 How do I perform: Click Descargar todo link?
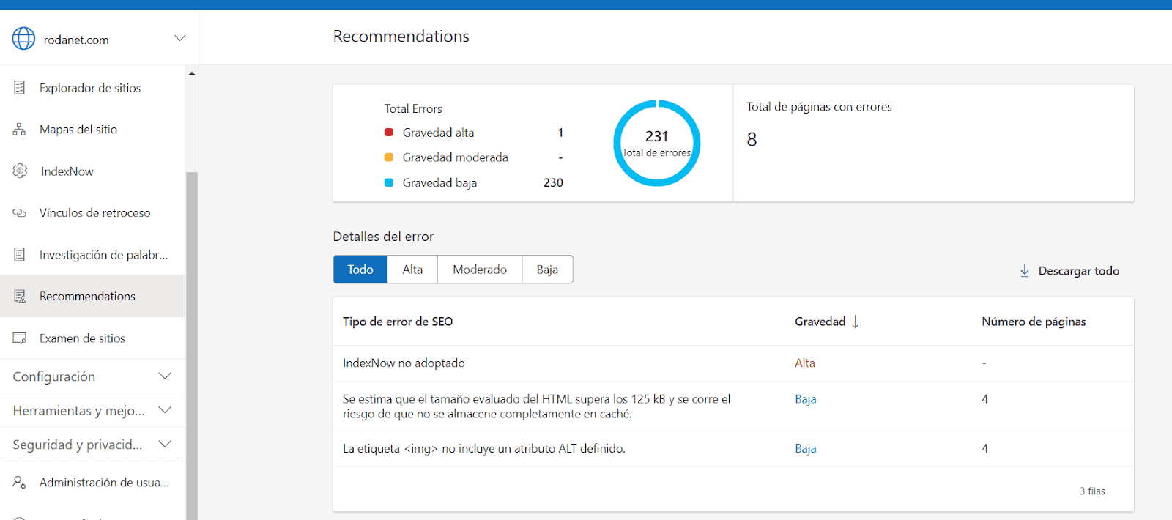1078,271
